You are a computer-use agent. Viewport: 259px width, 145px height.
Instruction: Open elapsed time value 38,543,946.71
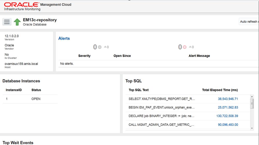click(x=228, y=99)
